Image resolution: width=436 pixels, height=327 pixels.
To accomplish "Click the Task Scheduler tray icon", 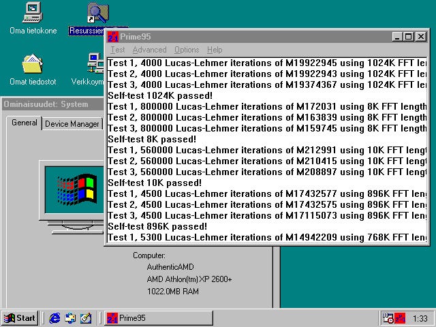I will click(x=388, y=318).
